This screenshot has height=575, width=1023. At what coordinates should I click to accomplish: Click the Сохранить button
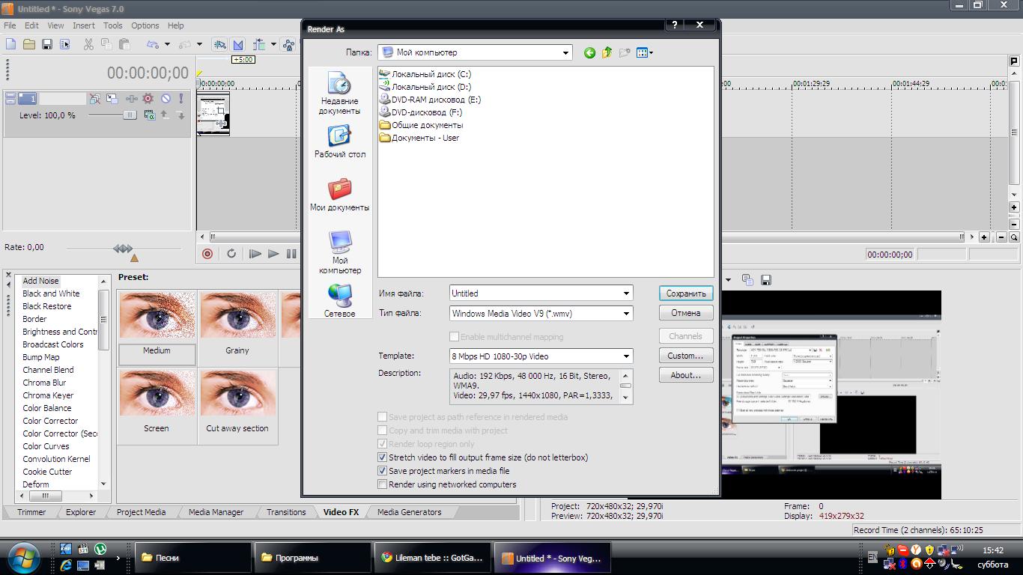coord(686,293)
